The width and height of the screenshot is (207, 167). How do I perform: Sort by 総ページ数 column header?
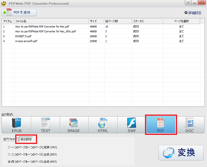coord(118,21)
